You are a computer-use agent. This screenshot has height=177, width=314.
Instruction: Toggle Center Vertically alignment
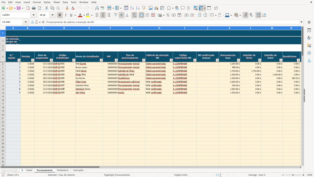pyautogui.click(x=121, y=15)
